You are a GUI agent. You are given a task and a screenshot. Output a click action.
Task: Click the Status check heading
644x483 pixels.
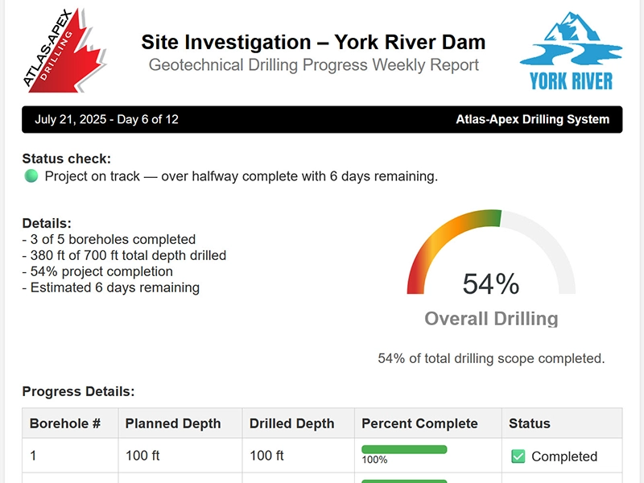66,159
